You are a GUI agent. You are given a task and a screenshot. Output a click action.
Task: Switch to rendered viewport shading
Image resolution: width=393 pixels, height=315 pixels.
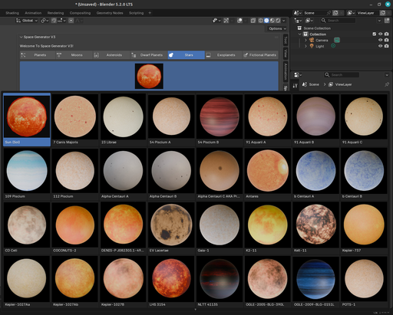click(x=278, y=21)
